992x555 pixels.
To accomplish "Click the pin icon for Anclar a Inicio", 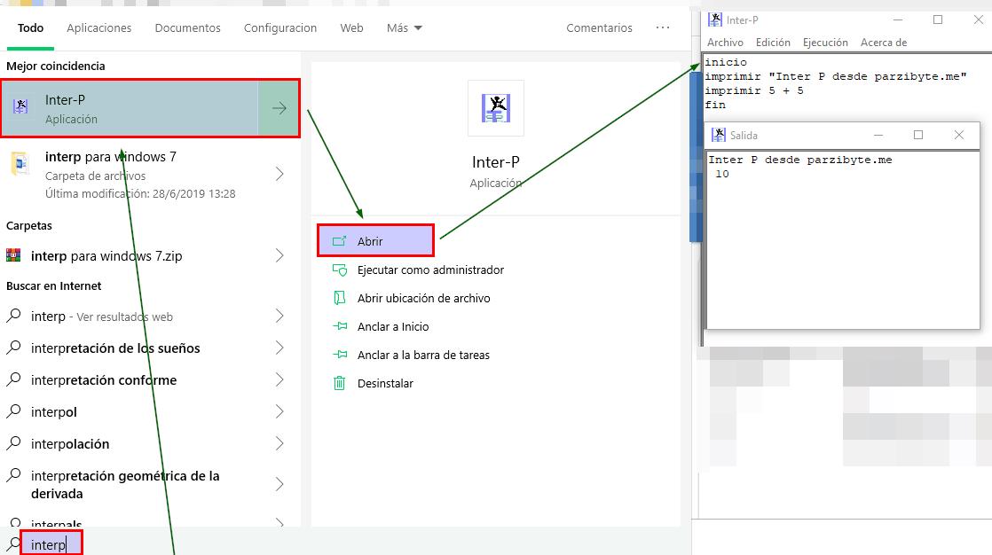I will pos(340,326).
